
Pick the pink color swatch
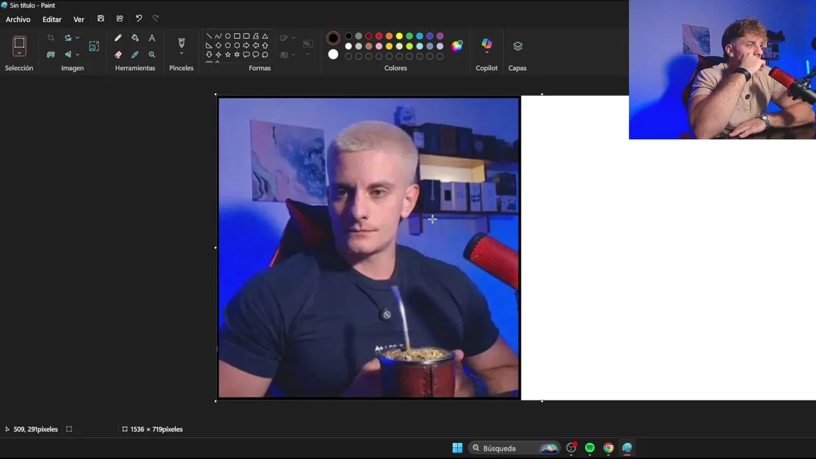point(379,46)
